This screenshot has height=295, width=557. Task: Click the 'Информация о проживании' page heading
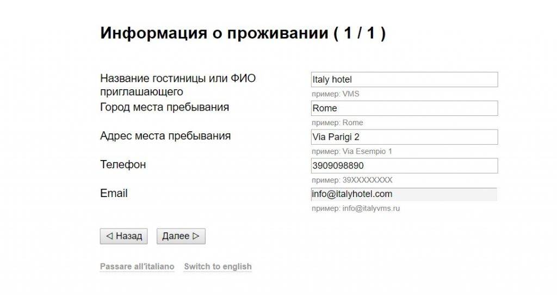coord(243,33)
